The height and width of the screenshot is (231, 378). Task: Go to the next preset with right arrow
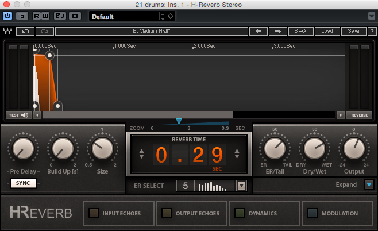tap(277, 32)
